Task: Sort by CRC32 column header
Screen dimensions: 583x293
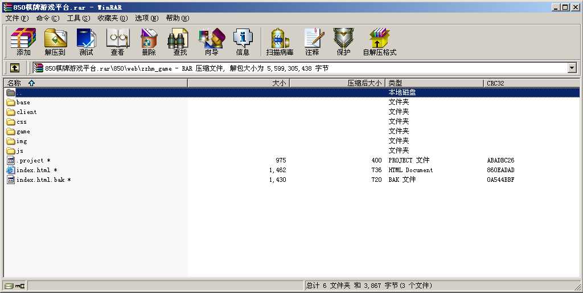Action: (532, 83)
